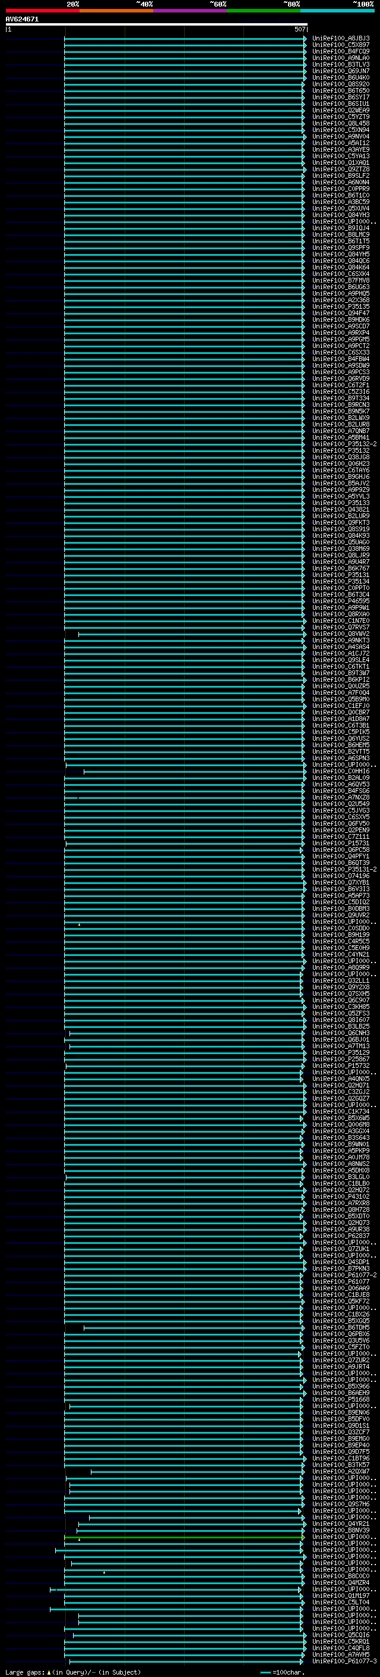380x1677 pixels.
Task: Click the purple ~60% identity legend segment
Action: click(191, 11)
